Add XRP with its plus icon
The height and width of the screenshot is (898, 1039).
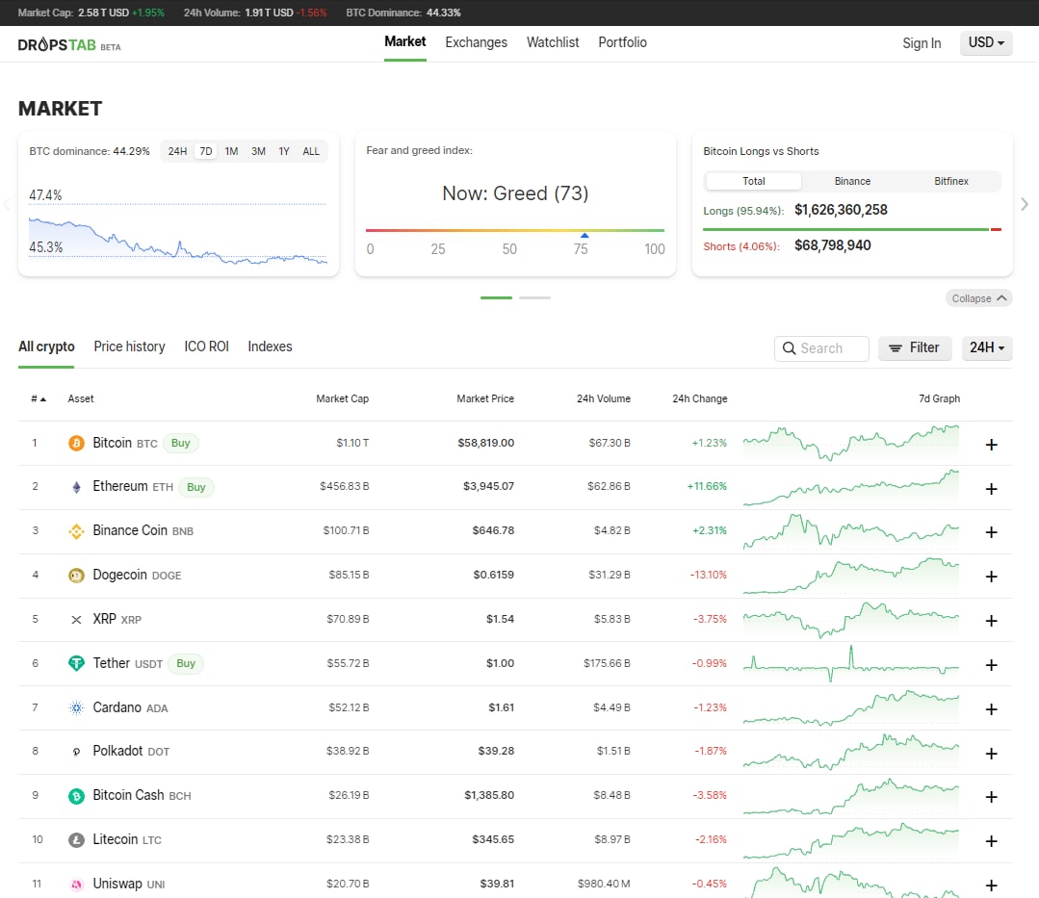(x=991, y=621)
